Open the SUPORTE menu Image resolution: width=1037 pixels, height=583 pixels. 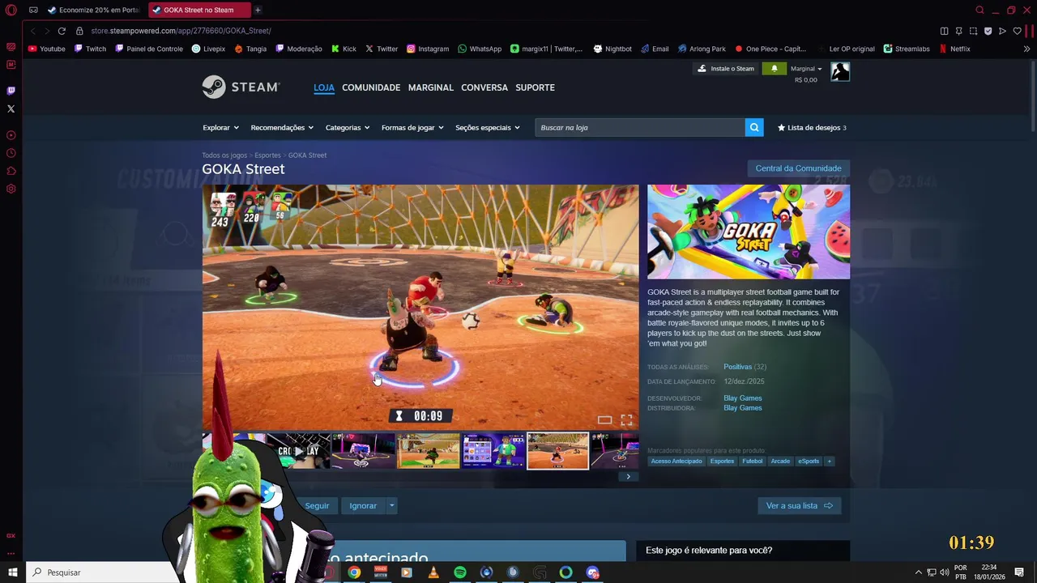click(x=536, y=87)
